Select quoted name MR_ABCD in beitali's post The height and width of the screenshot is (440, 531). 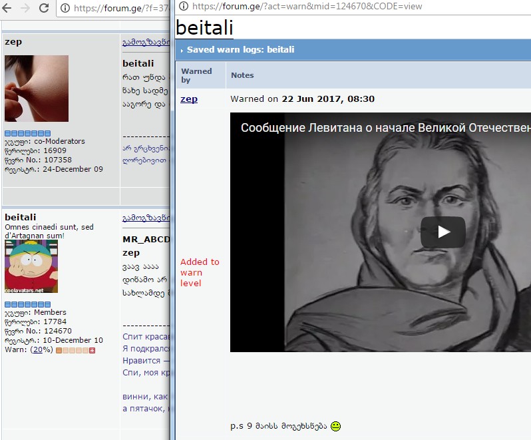146,240
